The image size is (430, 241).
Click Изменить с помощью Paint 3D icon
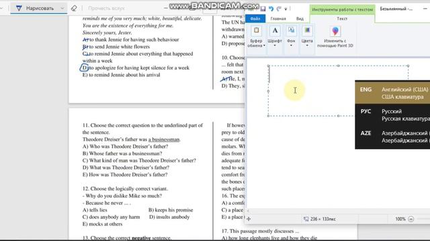point(335,31)
